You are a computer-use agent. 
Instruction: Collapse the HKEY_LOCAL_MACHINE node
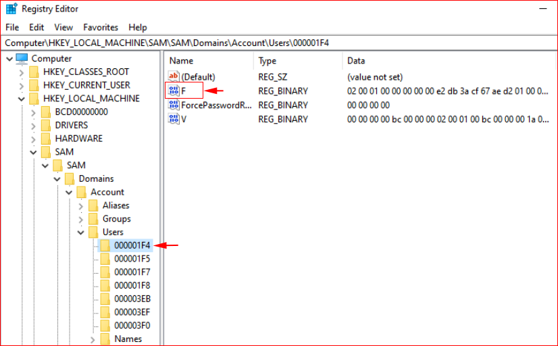click(x=22, y=99)
